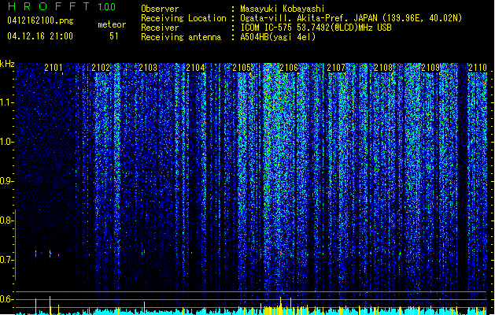Click the 0.8 frequency axis label
Image resolution: width=495 pixels, height=315 pixels.
[7, 220]
